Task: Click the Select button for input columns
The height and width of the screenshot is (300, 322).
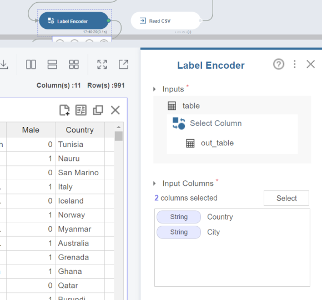Action: pos(286,198)
